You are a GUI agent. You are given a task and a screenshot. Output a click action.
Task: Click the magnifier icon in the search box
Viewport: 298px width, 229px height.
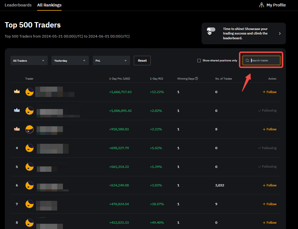click(x=247, y=60)
